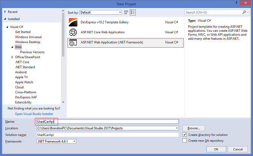Confirm with the OK button

click(216, 149)
